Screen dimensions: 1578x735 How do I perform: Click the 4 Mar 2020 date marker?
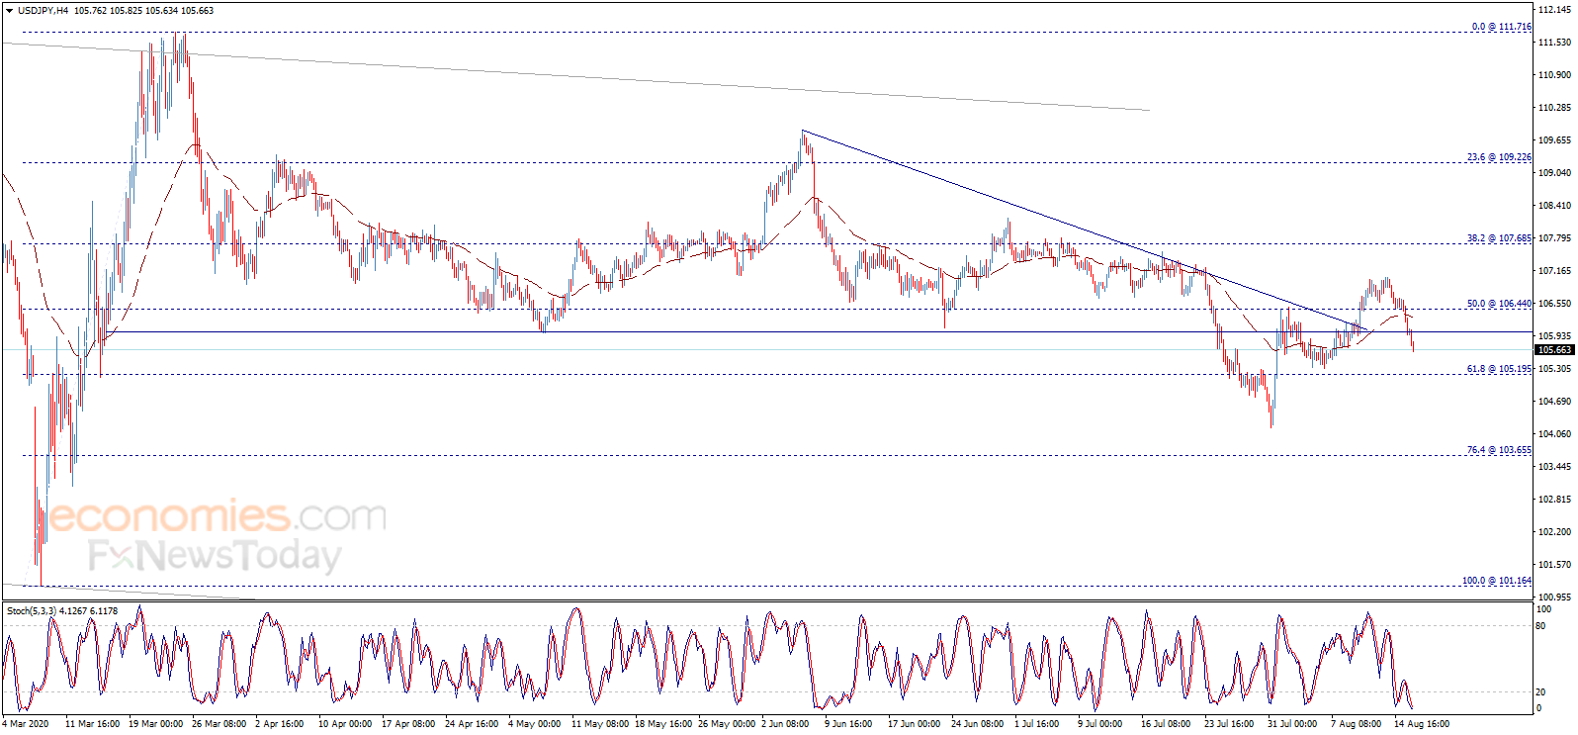pyautogui.click(x=27, y=724)
